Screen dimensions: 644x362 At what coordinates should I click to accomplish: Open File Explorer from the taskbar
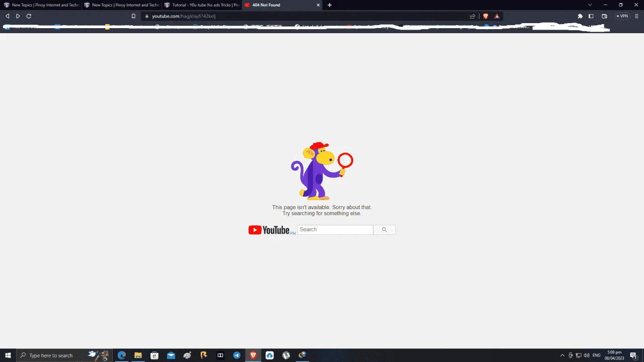[138, 355]
